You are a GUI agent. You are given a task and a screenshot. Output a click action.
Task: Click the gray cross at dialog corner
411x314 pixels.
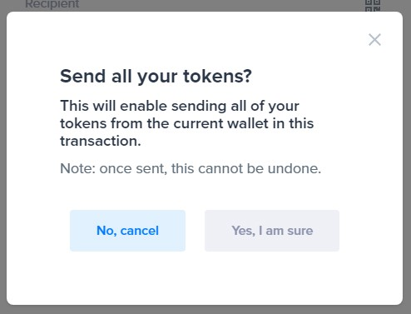click(374, 40)
